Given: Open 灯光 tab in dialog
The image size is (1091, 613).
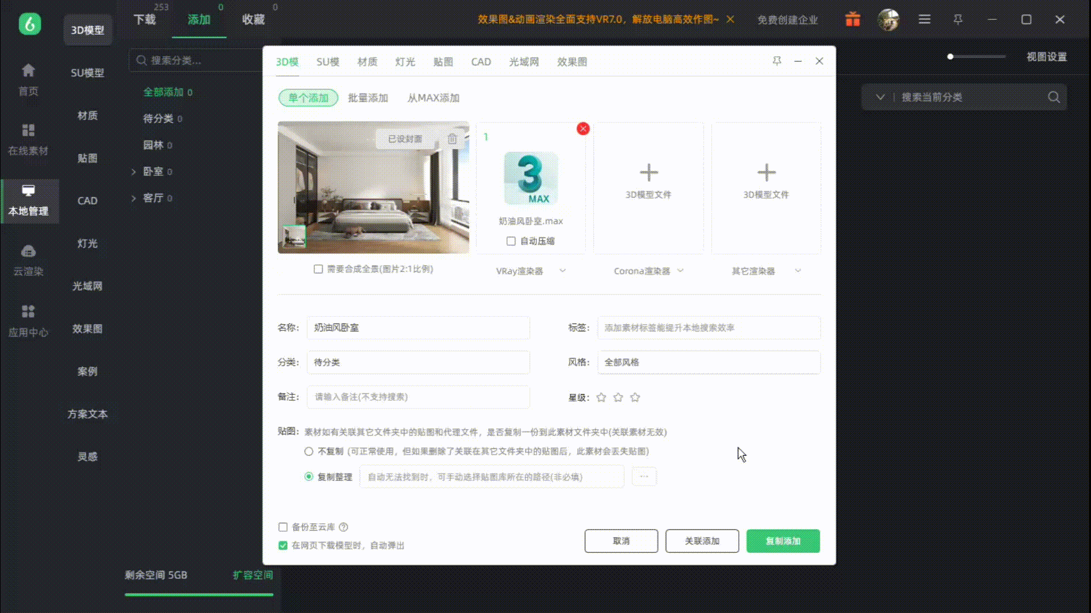Looking at the screenshot, I should click(x=405, y=62).
